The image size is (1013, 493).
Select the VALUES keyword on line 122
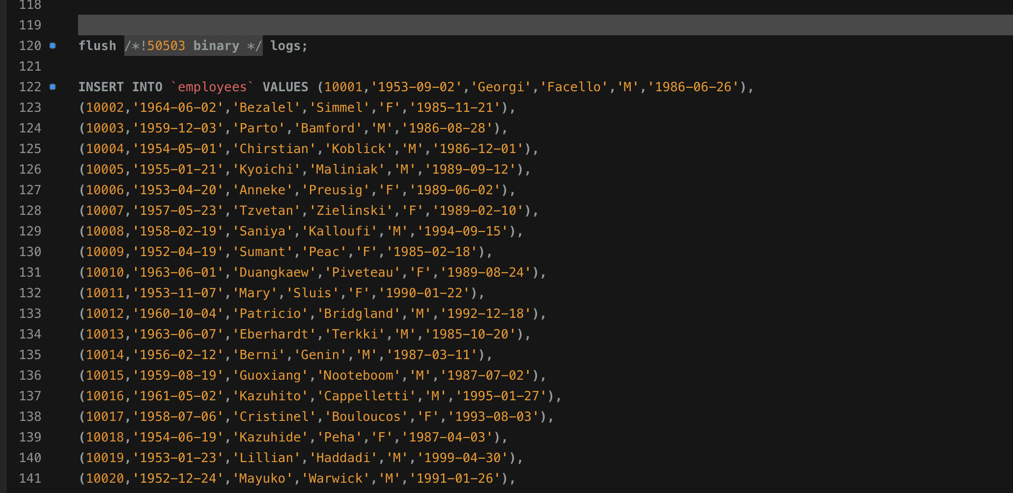[x=287, y=87]
